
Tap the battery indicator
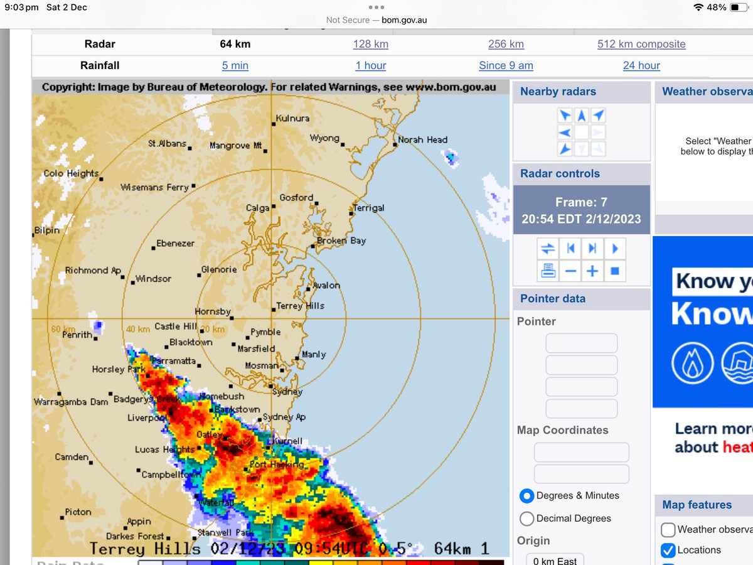(739, 8)
